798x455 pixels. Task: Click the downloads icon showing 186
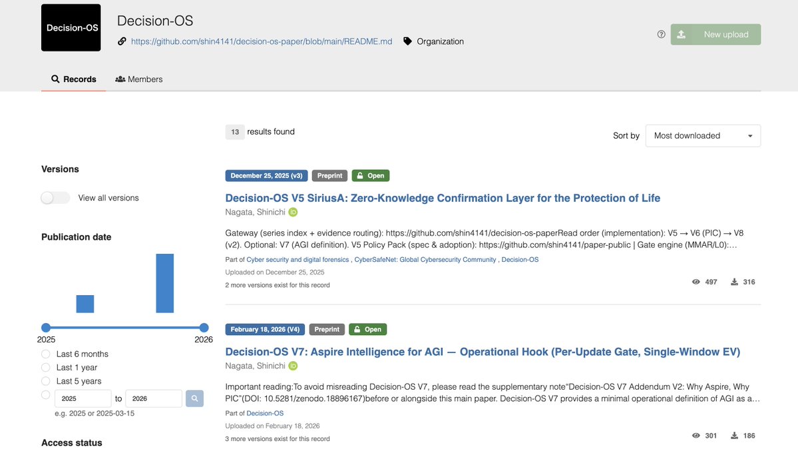click(x=734, y=436)
